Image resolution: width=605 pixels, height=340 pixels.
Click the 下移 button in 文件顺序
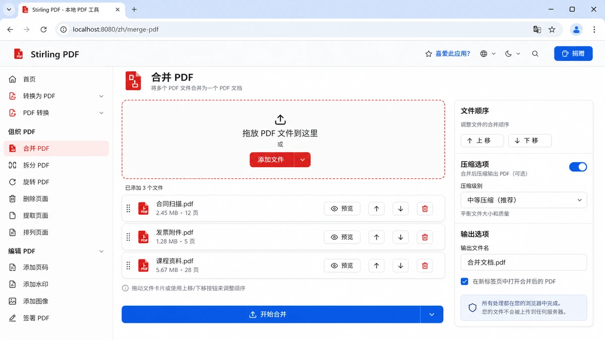click(530, 141)
